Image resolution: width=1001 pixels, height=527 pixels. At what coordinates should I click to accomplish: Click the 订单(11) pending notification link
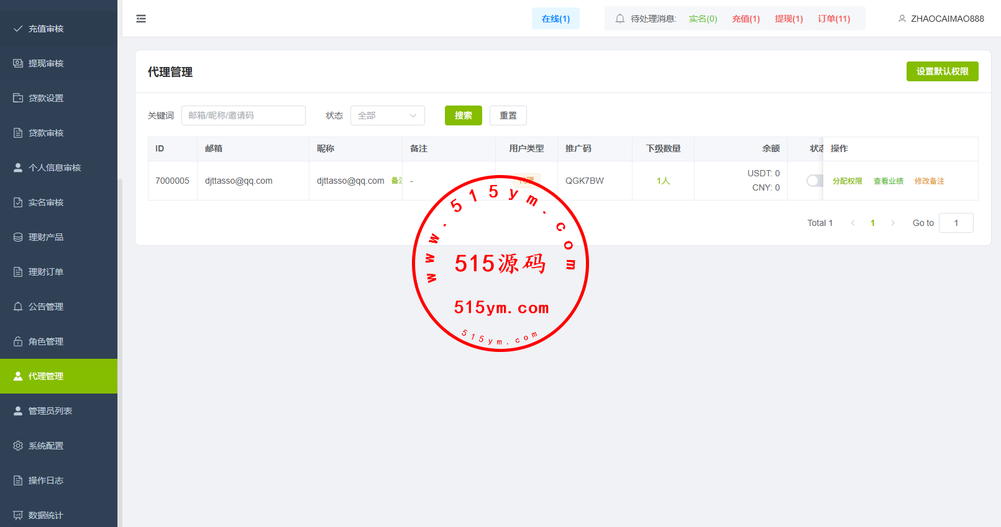pos(833,19)
